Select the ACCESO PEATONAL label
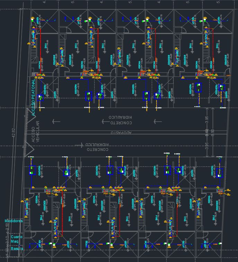 pyautogui.click(x=33, y=97)
